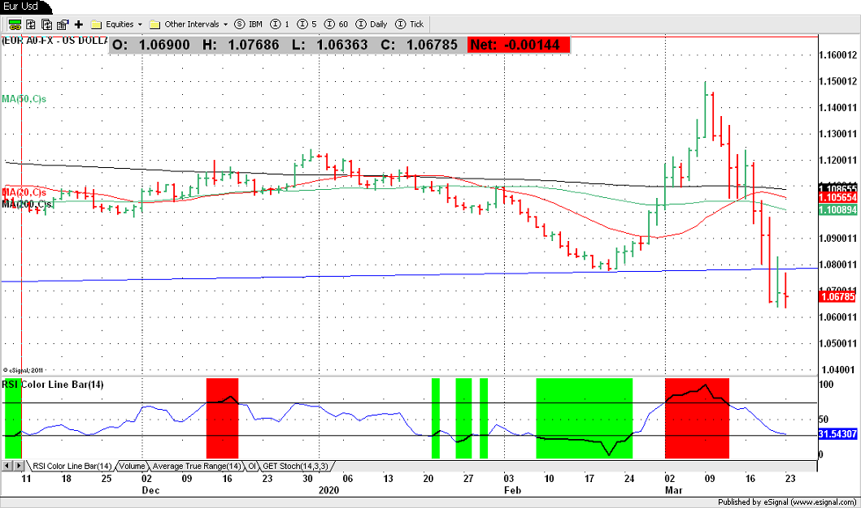Click the Open value 1.06900

(164, 45)
